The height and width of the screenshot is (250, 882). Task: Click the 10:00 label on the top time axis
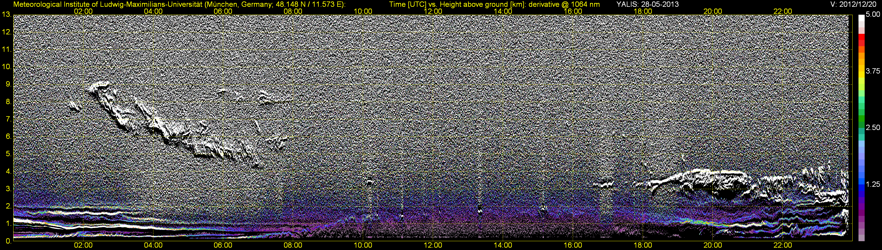click(x=363, y=11)
